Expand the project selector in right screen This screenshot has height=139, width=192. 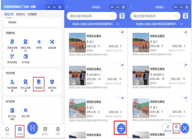[181, 24]
